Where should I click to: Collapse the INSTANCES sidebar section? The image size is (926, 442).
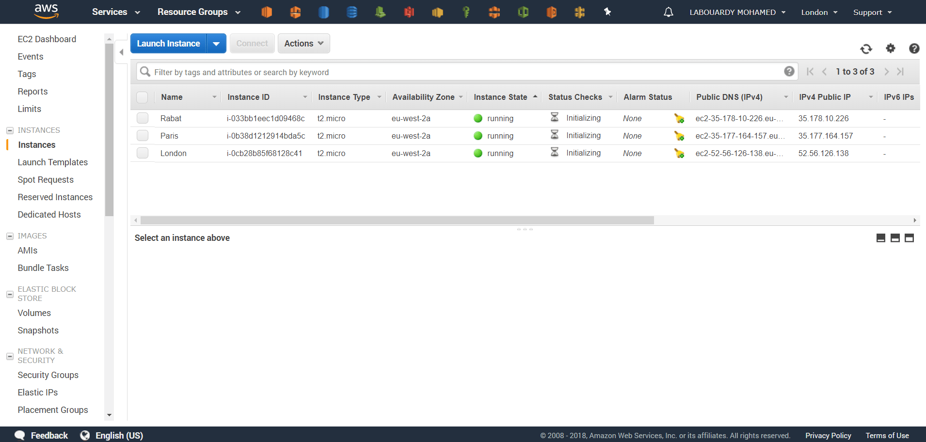tap(10, 130)
